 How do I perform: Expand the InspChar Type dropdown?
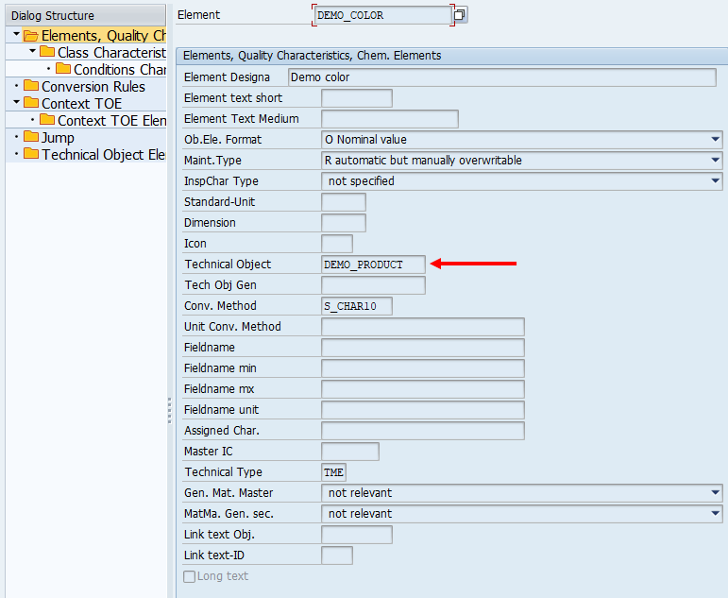(716, 181)
